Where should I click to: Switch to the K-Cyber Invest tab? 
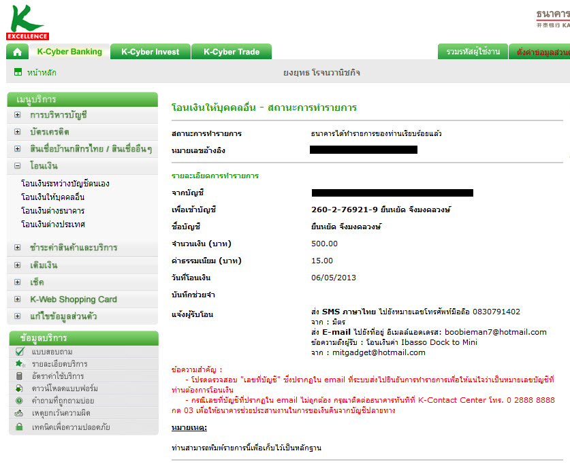click(x=150, y=52)
